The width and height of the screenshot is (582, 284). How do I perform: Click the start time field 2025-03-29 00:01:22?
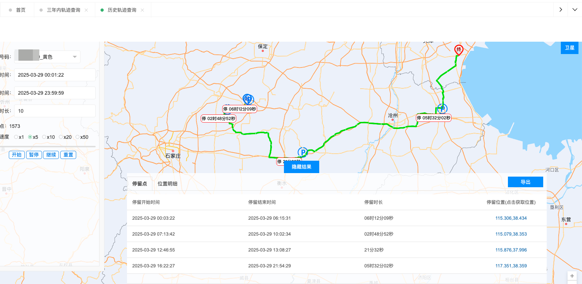click(55, 75)
